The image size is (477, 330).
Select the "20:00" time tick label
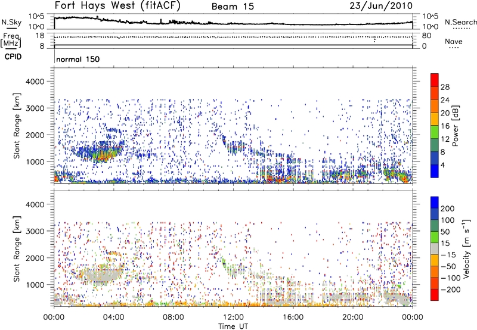(x=352, y=317)
